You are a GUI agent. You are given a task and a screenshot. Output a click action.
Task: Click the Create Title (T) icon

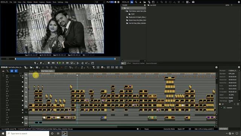point(93,67)
